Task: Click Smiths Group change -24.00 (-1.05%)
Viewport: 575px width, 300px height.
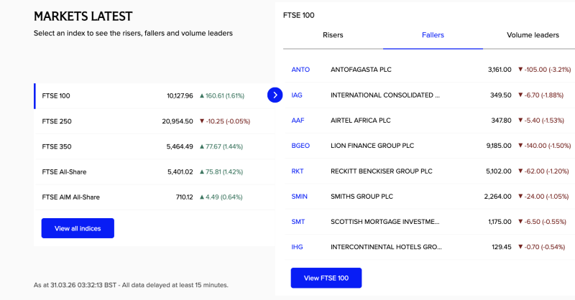Action: point(543,197)
